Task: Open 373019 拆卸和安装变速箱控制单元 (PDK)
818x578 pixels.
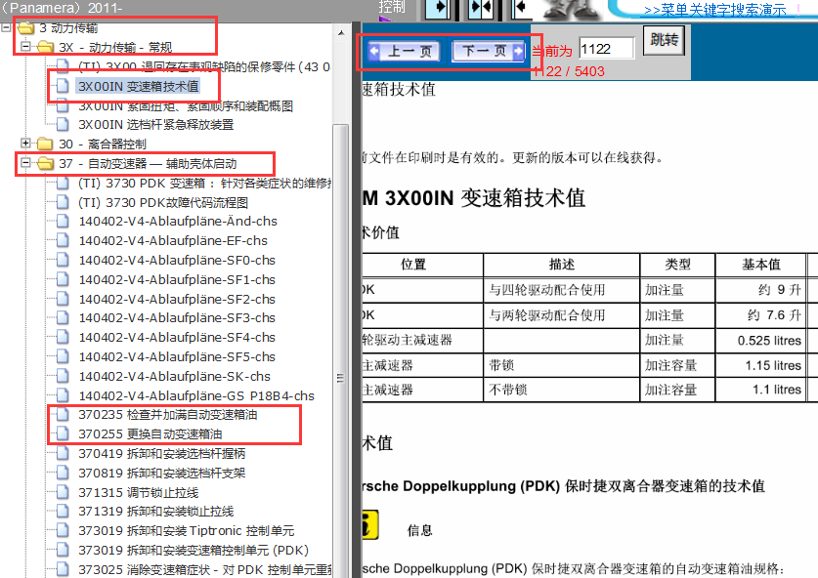Action: coord(194,550)
